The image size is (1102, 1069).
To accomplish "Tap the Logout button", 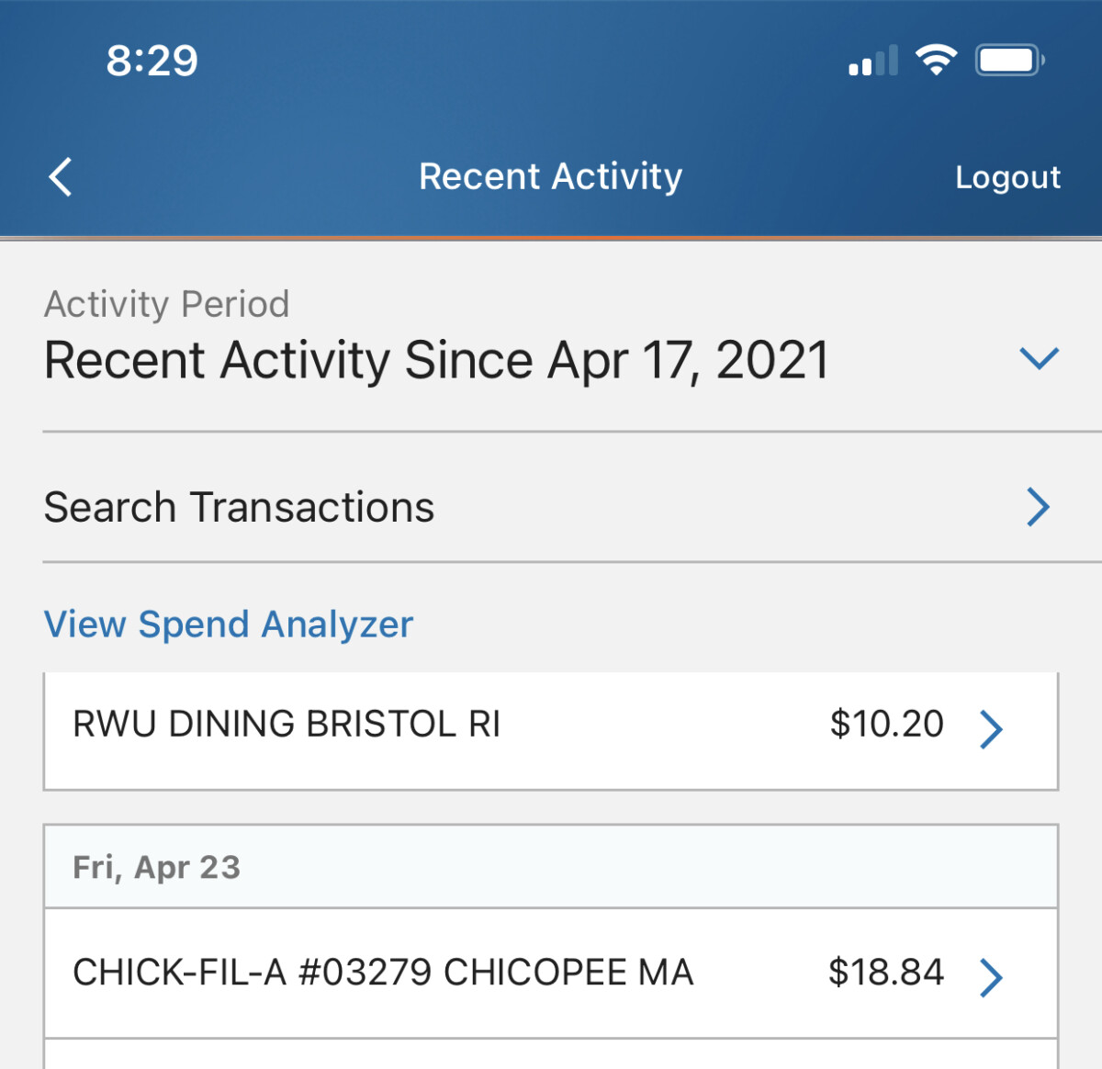I will point(1007,177).
